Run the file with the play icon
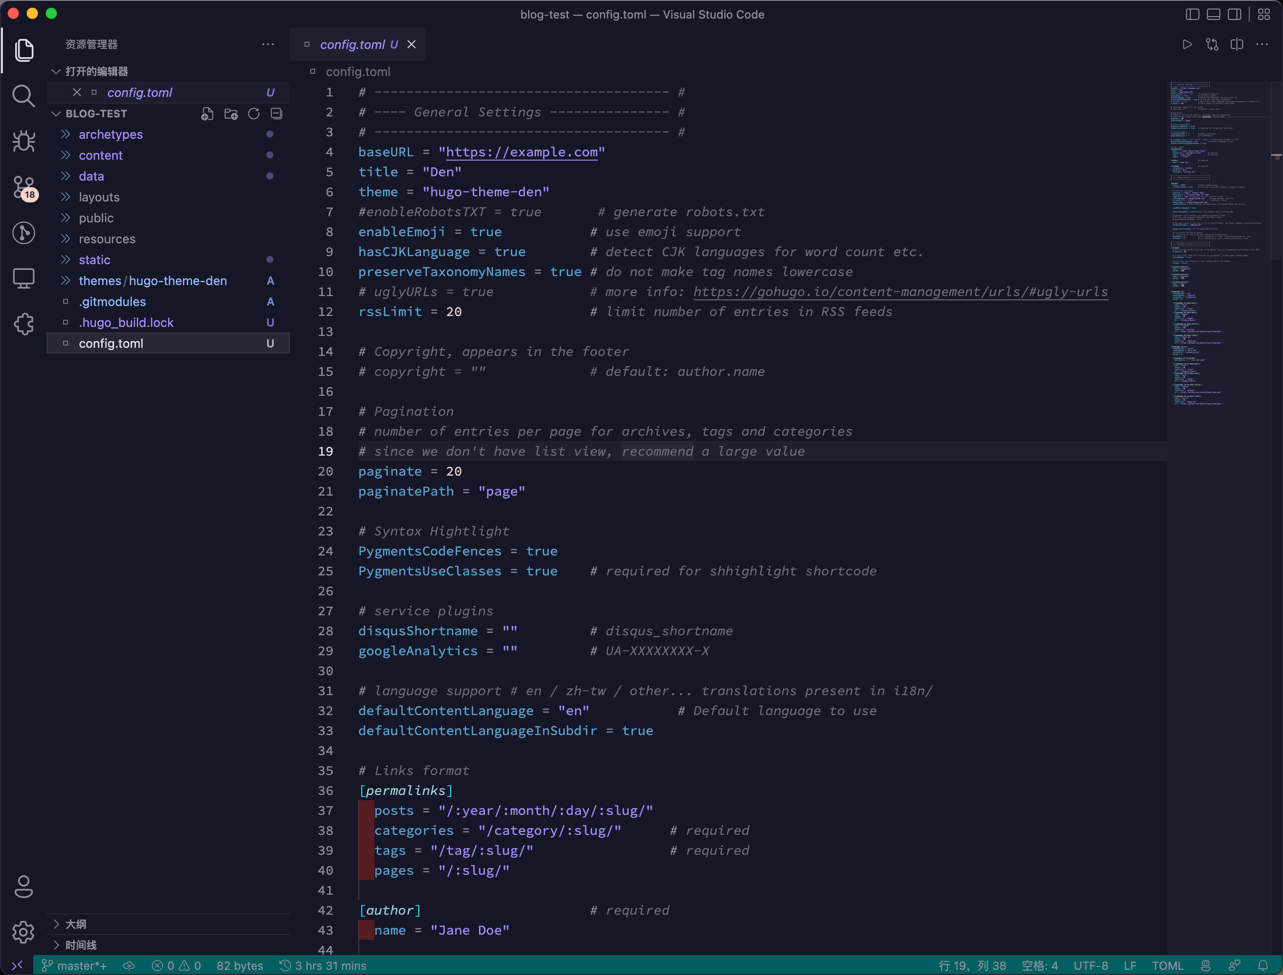The image size is (1283, 975). [x=1187, y=45]
